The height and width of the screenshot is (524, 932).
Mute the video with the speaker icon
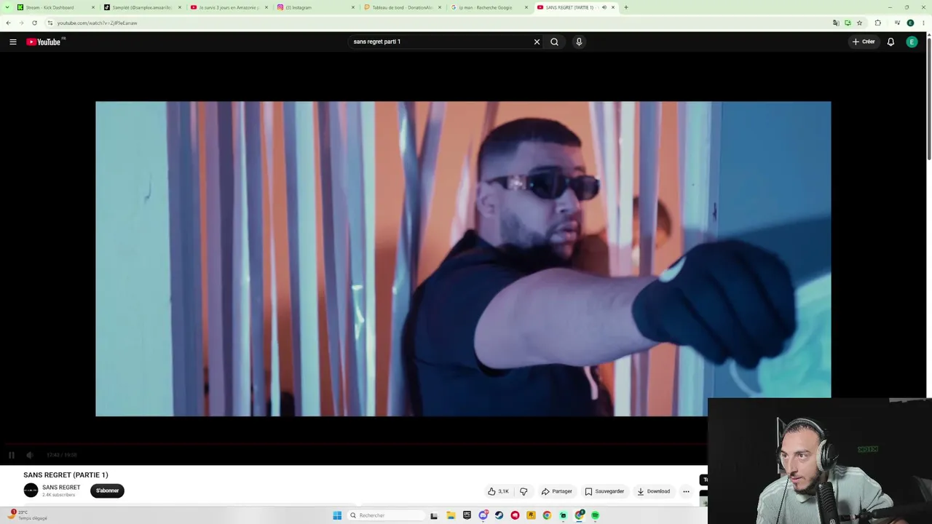pos(30,455)
